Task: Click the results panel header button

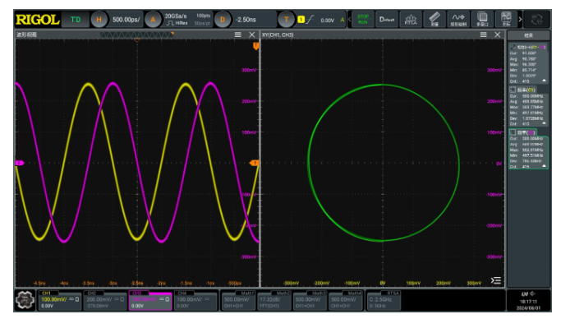Action: click(528, 35)
